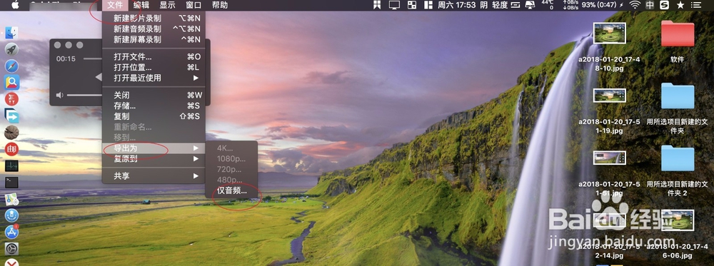
Task: Choose 新建影片录制
Action: coord(154,19)
